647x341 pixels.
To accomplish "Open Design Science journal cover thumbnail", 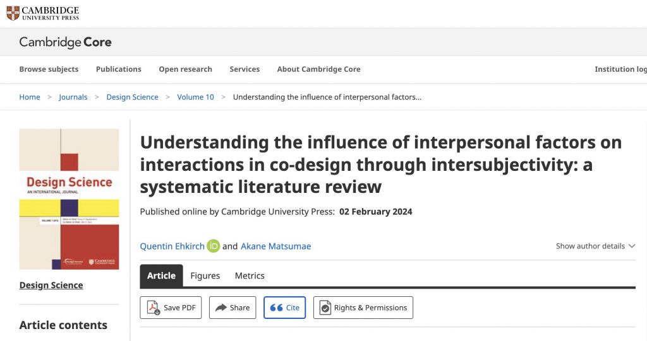I will click(x=69, y=199).
